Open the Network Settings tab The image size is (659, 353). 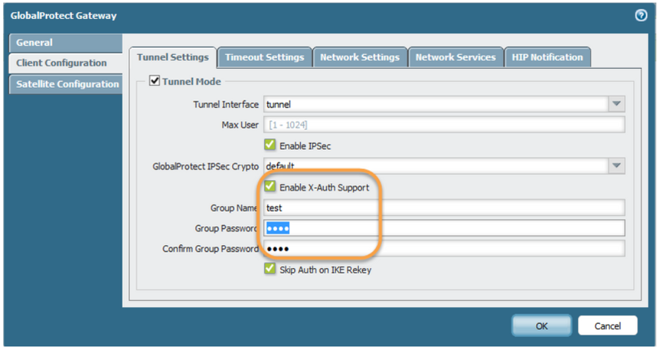click(x=360, y=57)
